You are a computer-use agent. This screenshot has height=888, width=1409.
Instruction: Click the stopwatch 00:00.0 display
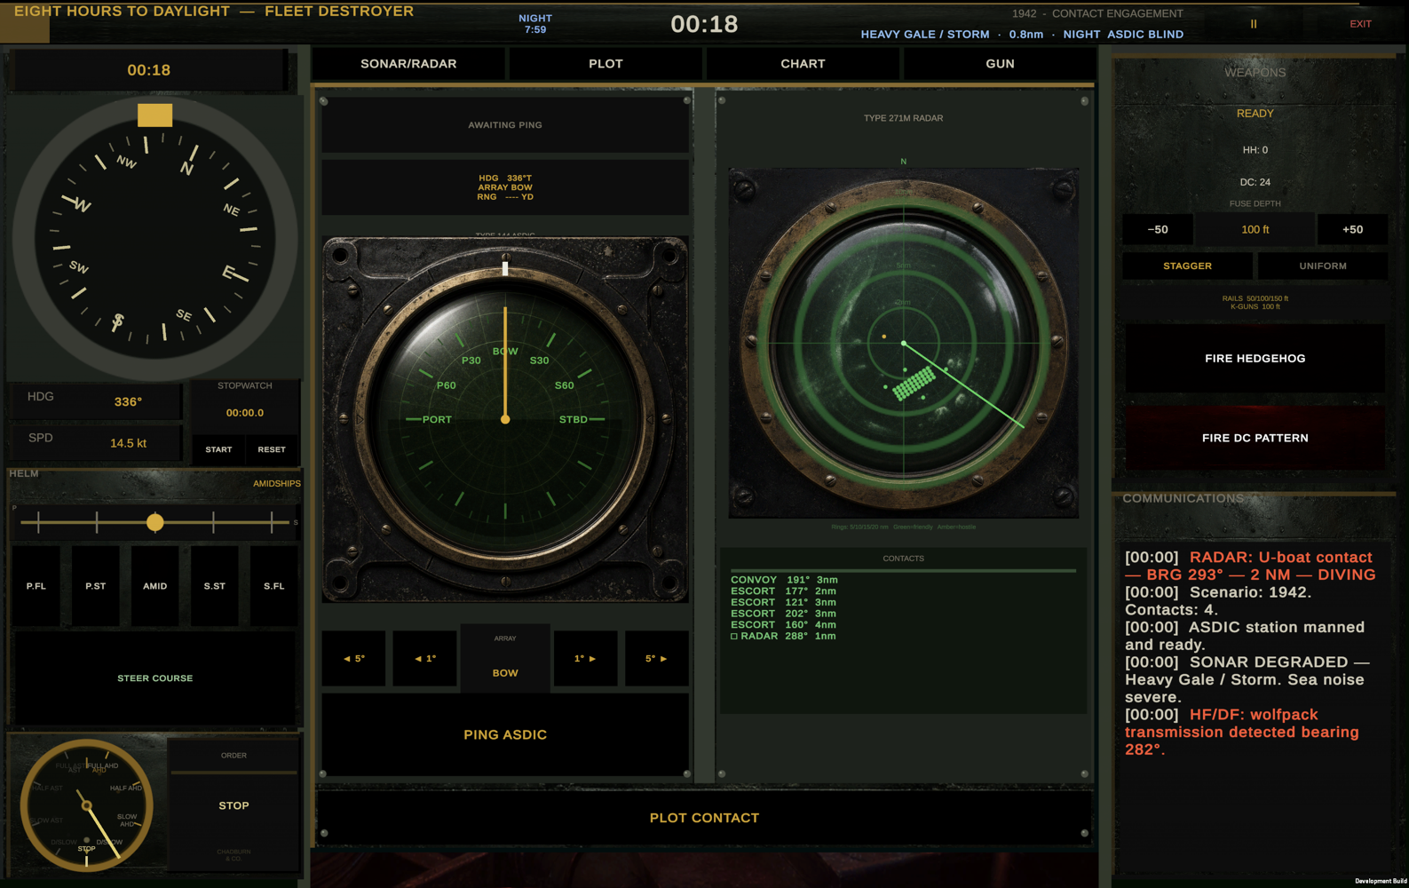pos(245,413)
